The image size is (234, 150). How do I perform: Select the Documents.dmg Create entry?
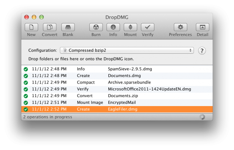click(x=117, y=76)
